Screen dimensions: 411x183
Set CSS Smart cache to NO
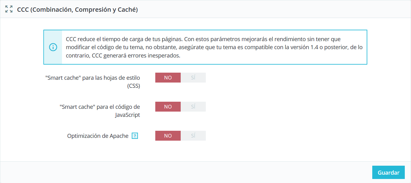point(168,78)
